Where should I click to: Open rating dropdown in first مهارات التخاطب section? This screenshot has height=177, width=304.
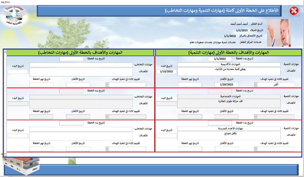(107, 85)
